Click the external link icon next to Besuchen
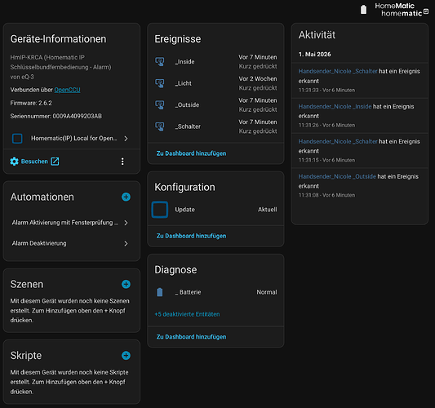The image size is (435, 408). coord(55,162)
